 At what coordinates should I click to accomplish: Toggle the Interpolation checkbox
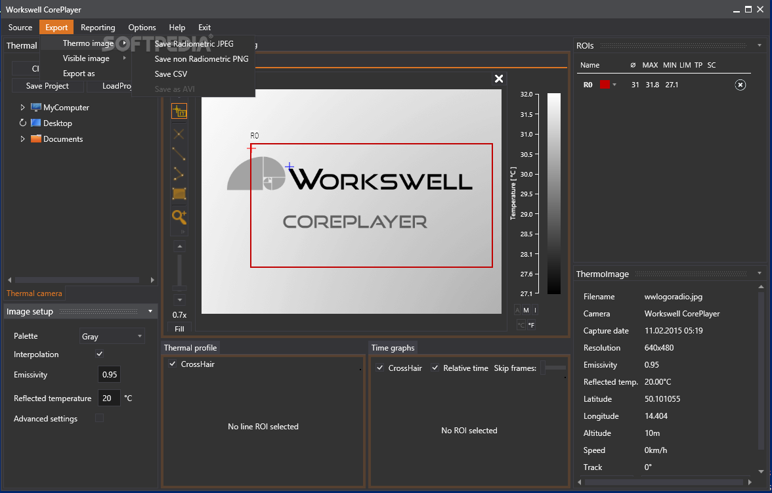point(100,354)
